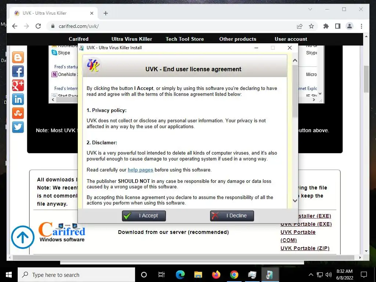The image size is (376, 282).
Task: Download UVK Portable (COM) link
Action: 298,236
